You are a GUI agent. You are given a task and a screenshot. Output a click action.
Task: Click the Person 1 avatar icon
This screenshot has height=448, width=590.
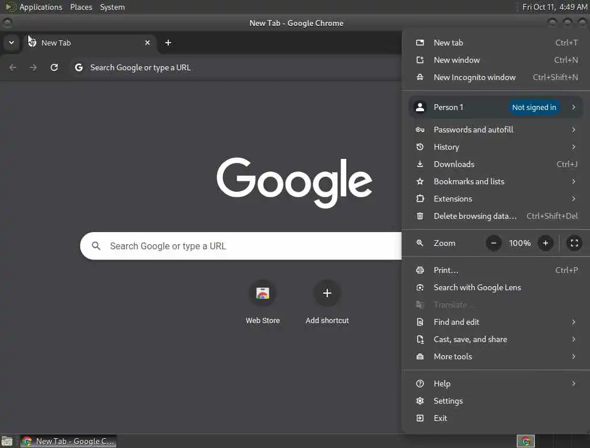pos(420,107)
